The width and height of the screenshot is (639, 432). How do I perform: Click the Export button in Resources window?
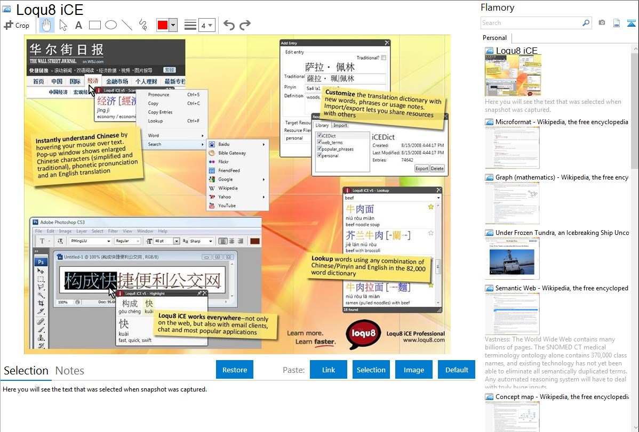click(x=422, y=168)
